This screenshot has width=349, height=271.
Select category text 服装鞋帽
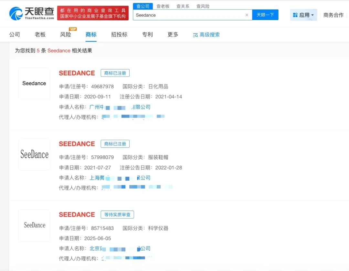click(158, 157)
